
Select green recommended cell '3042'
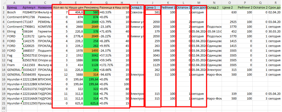91,55
